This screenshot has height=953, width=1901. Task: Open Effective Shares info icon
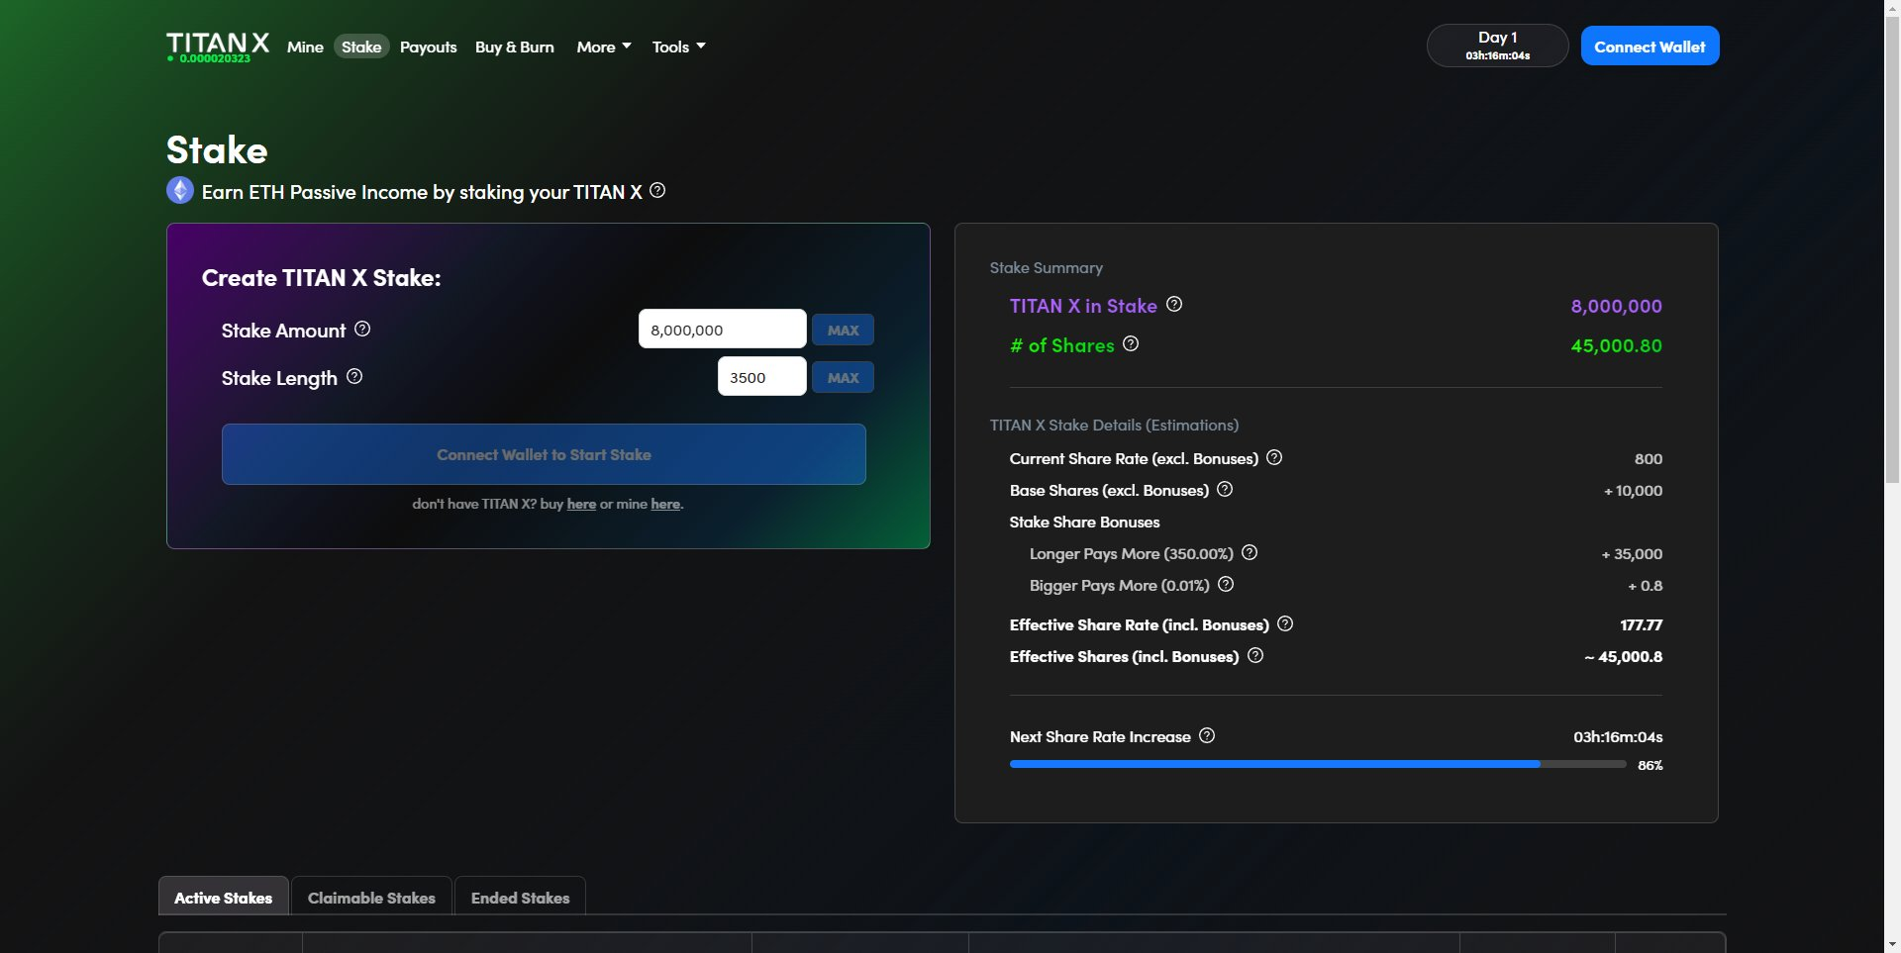click(1255, 655)
